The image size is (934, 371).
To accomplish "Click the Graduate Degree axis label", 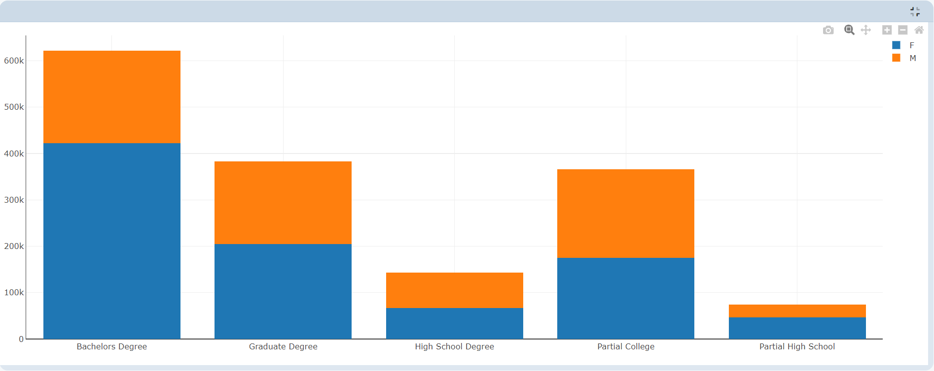I will tap(283, 346).
